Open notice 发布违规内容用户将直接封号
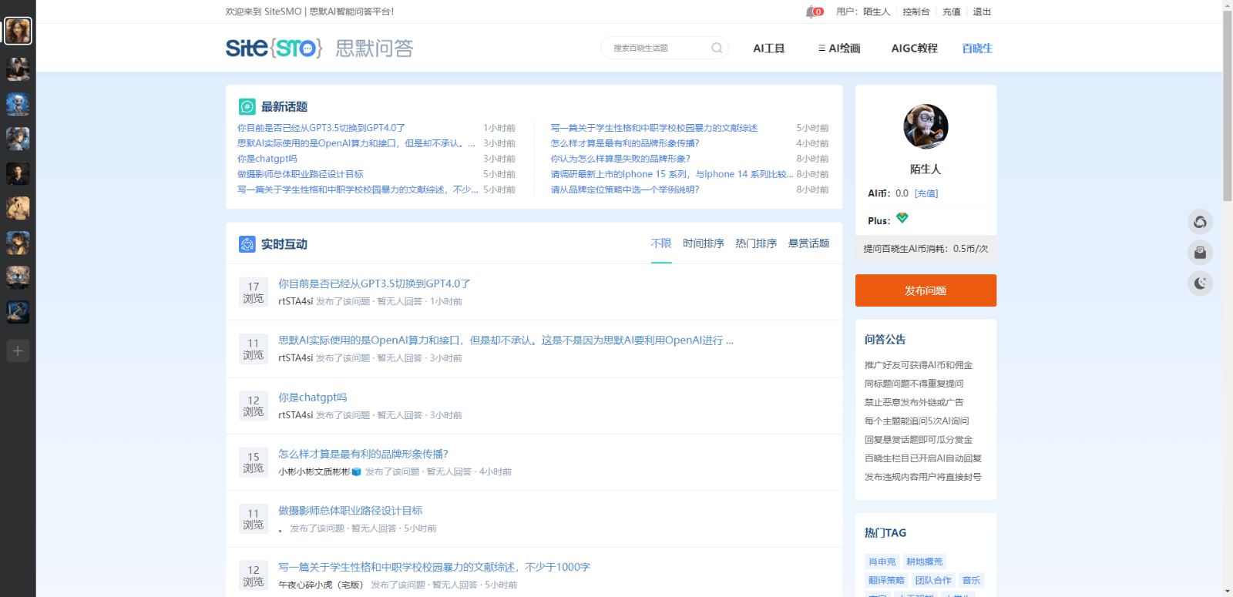Screen dimensions: 1233x597 coord(923,477)
